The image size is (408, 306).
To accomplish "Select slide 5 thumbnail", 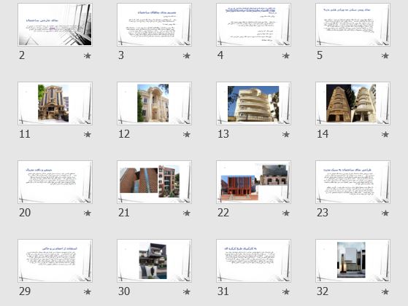I will point(353,25).
